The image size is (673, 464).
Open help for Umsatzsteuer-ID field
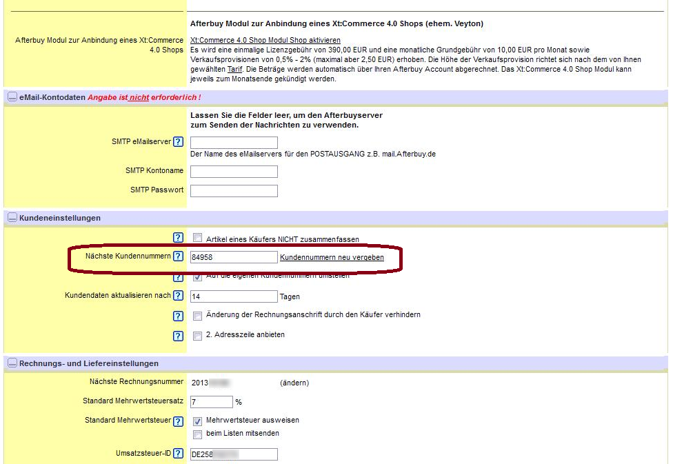coord(178,454)
